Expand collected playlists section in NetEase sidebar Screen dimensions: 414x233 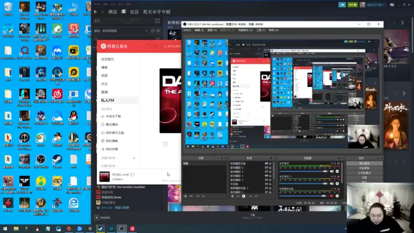109,166
